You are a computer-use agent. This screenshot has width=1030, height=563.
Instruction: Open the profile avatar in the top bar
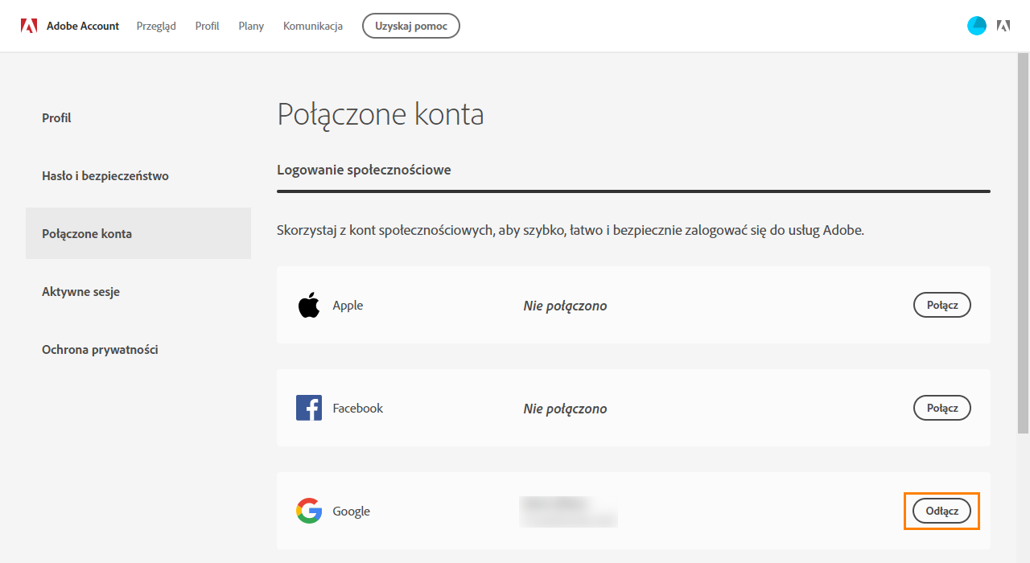pyautogui.click(x=976, y=25)
